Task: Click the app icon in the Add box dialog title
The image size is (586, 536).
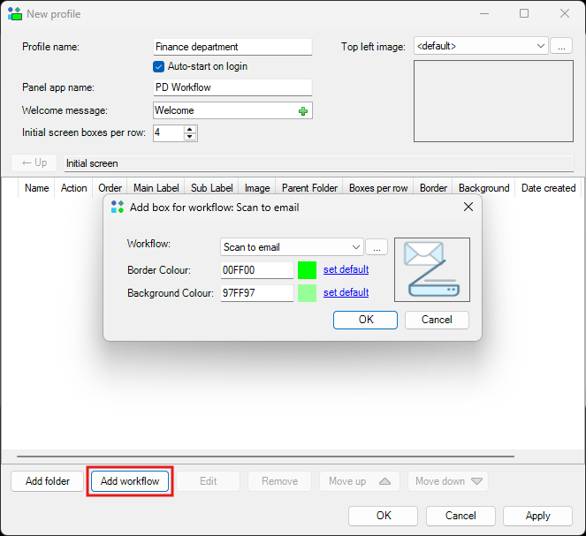Action: 118,207
